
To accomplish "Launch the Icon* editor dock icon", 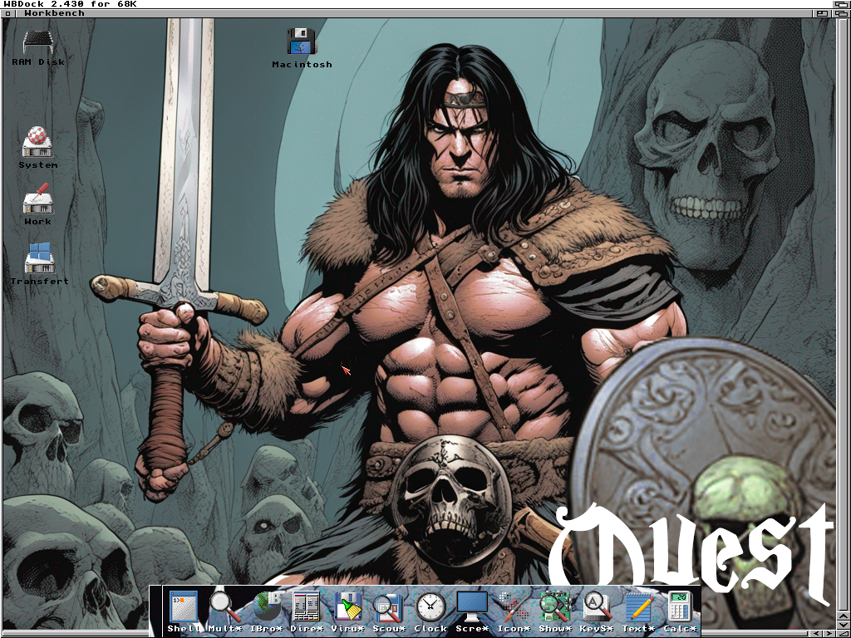I will [514, 611].
